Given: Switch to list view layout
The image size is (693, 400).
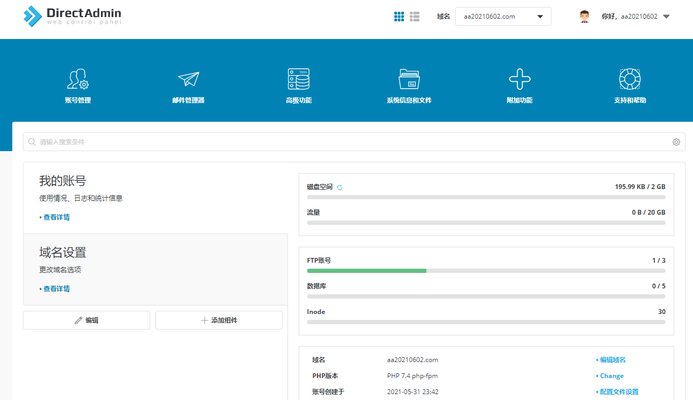Looking at the screenshot, I should pyautogui.click(x=415, y=17).
